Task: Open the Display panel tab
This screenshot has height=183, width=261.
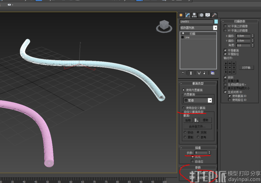Action: [x=208, y=15]
